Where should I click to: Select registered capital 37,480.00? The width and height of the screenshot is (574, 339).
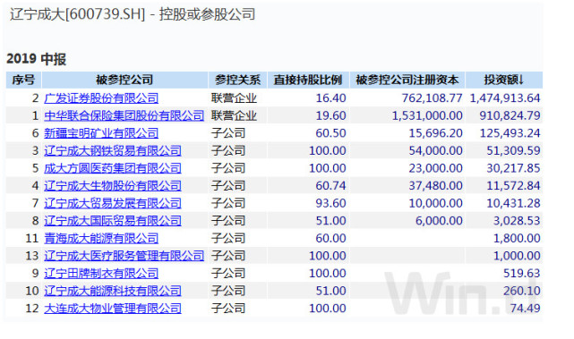[x=435, y=186]
